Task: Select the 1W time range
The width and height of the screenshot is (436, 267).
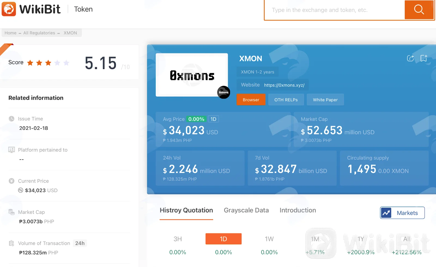Action: coord(269,239)
